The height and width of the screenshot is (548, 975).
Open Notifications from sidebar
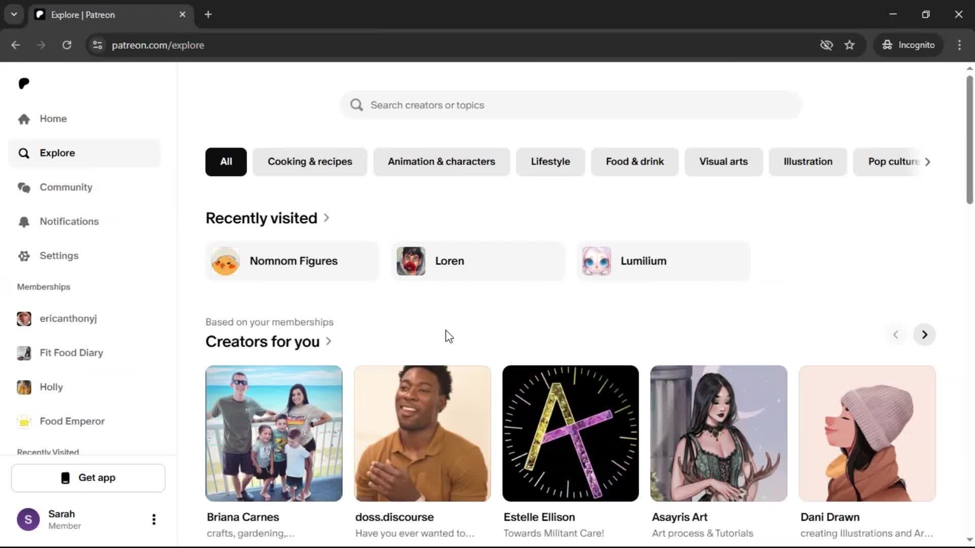[85, 222]
